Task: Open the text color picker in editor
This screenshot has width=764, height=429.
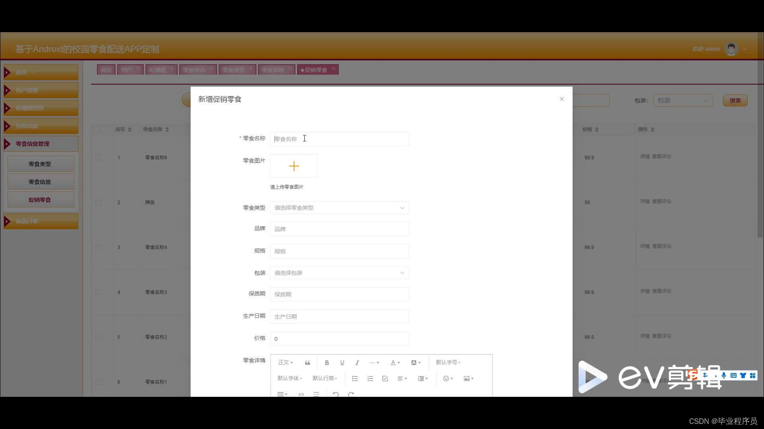Action: tap(395, 363)
